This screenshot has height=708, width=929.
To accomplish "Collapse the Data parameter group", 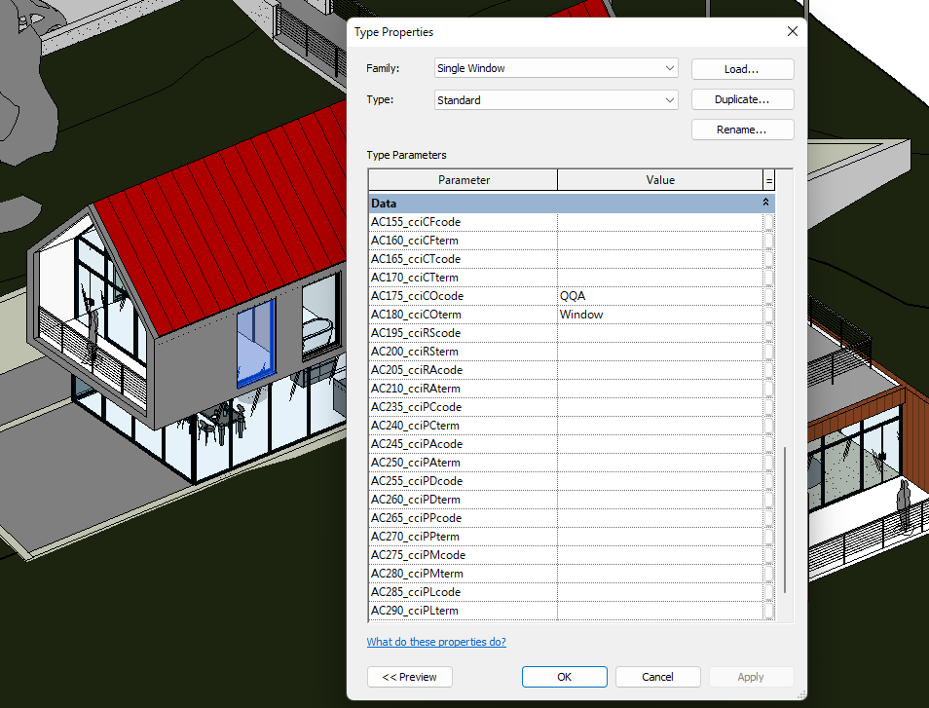I will pos(765,203).
